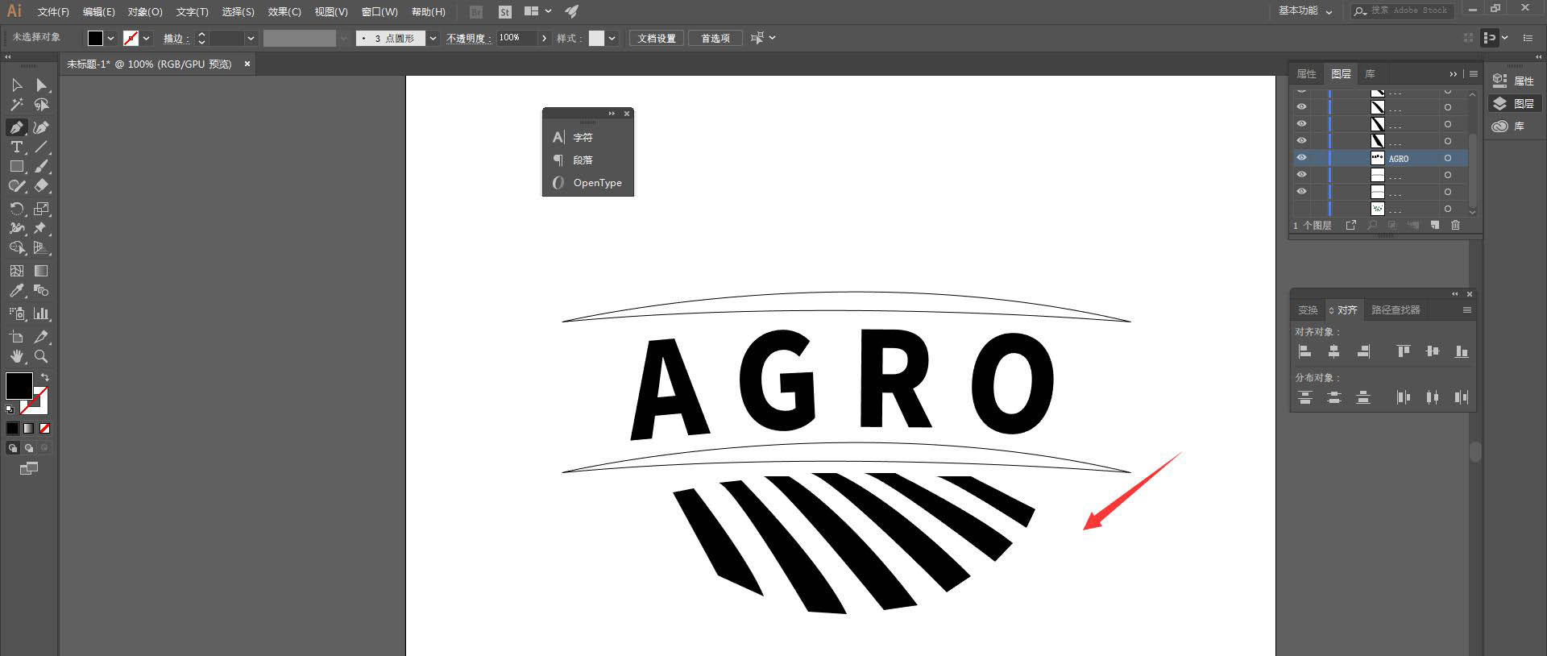
Task: Expand the opacity 100% flyout arrow
Action: (x=544, y=38)
